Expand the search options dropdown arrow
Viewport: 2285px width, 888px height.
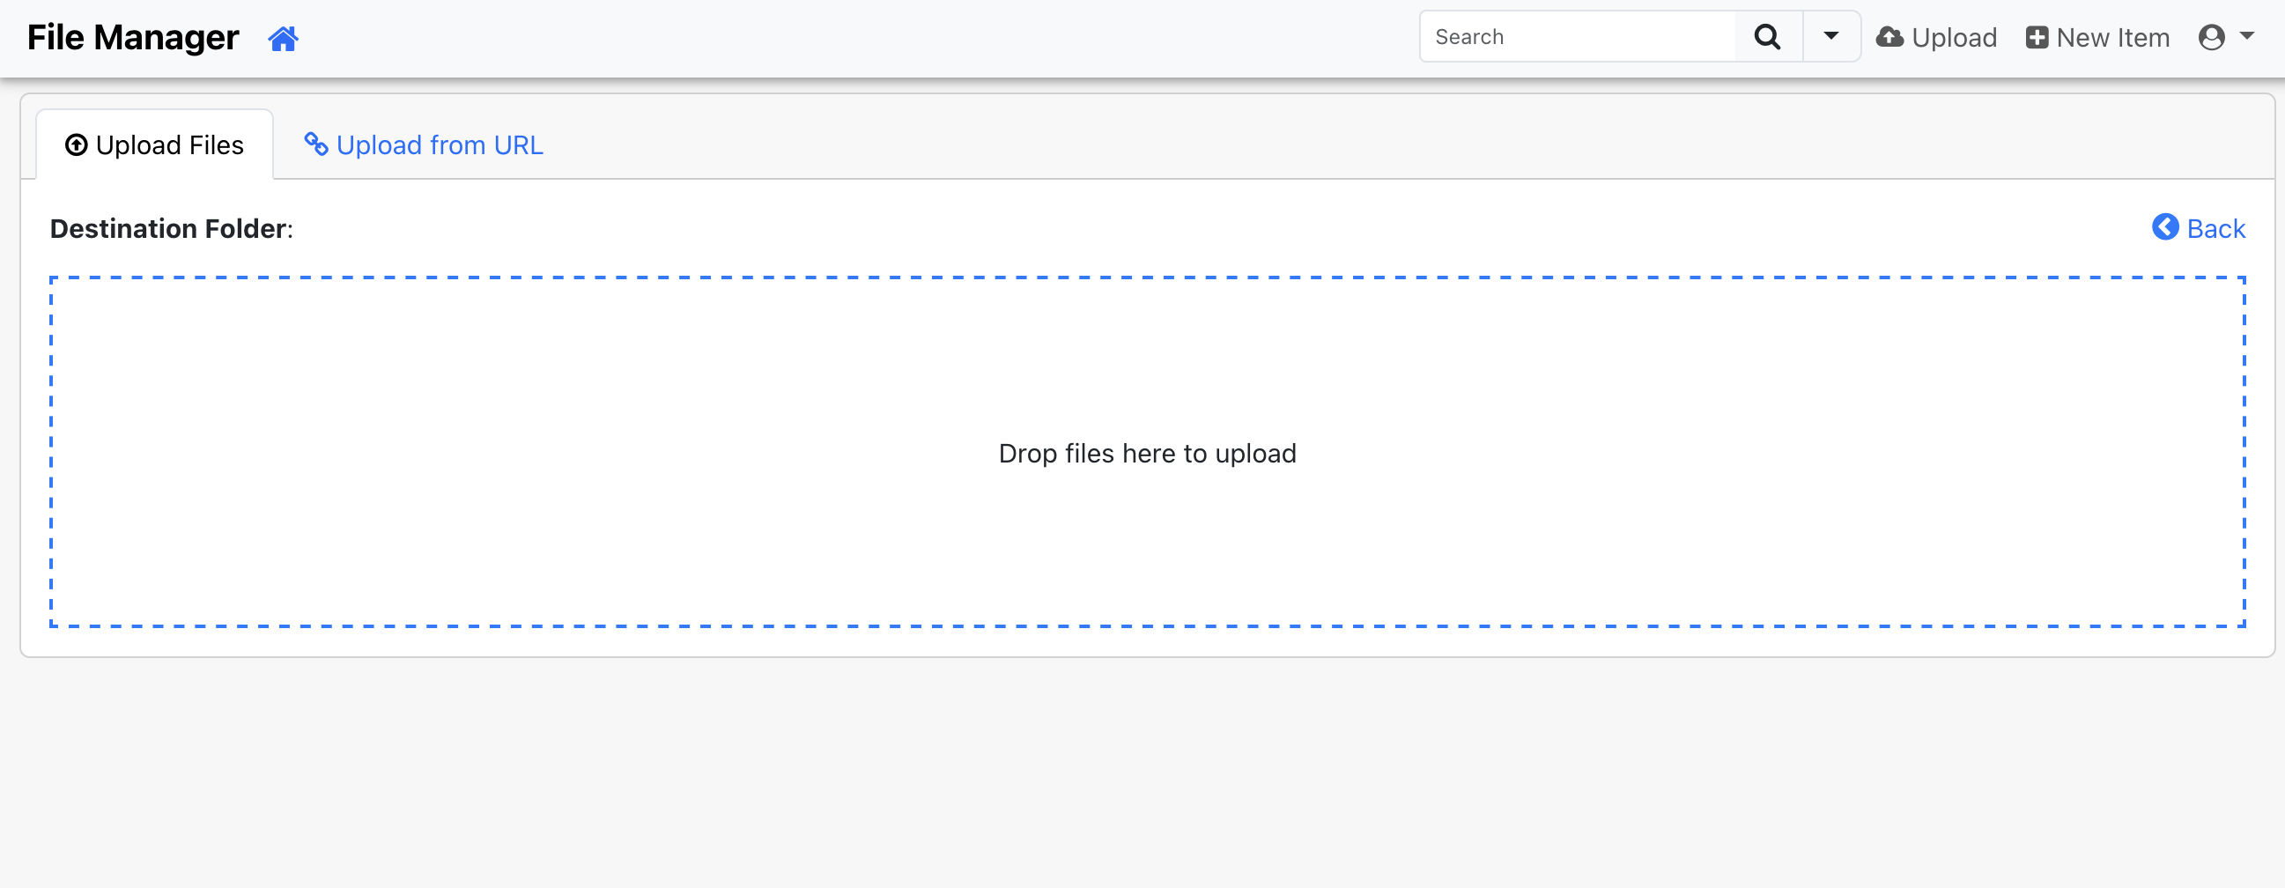click(1830, 37)
